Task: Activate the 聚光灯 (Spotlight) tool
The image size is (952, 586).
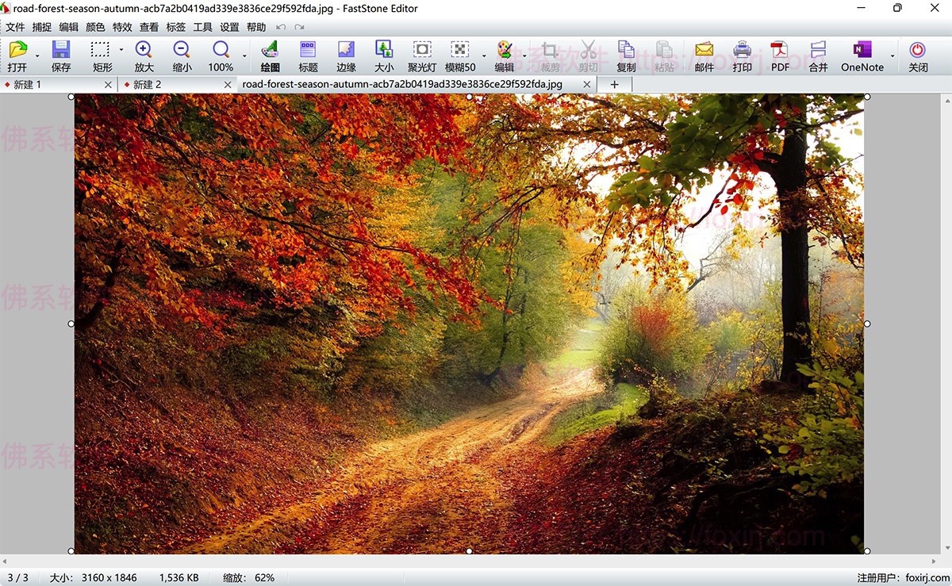Action: coord(422,56)
